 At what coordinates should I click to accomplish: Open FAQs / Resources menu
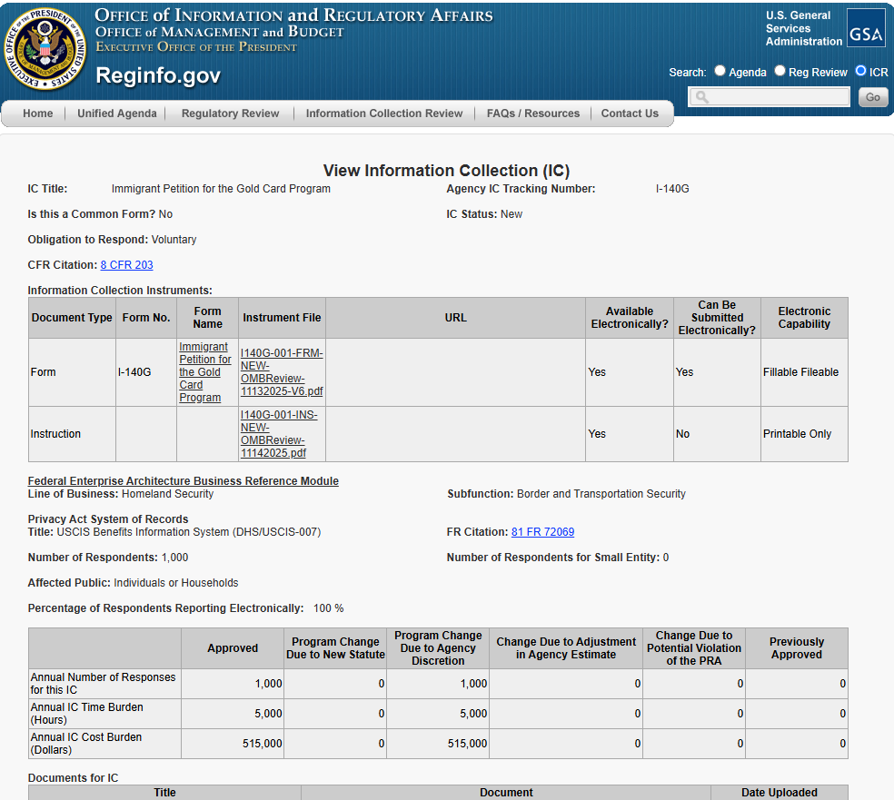tap(532, 114)
